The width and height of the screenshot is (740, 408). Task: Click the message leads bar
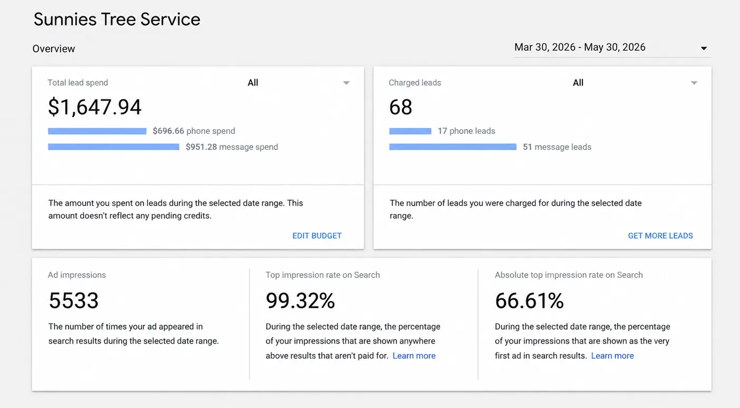point(453,147)
